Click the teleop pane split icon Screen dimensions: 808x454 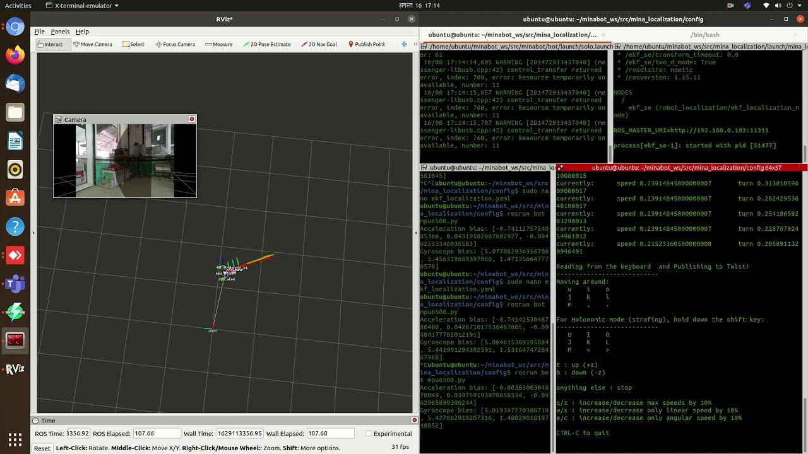559,168
